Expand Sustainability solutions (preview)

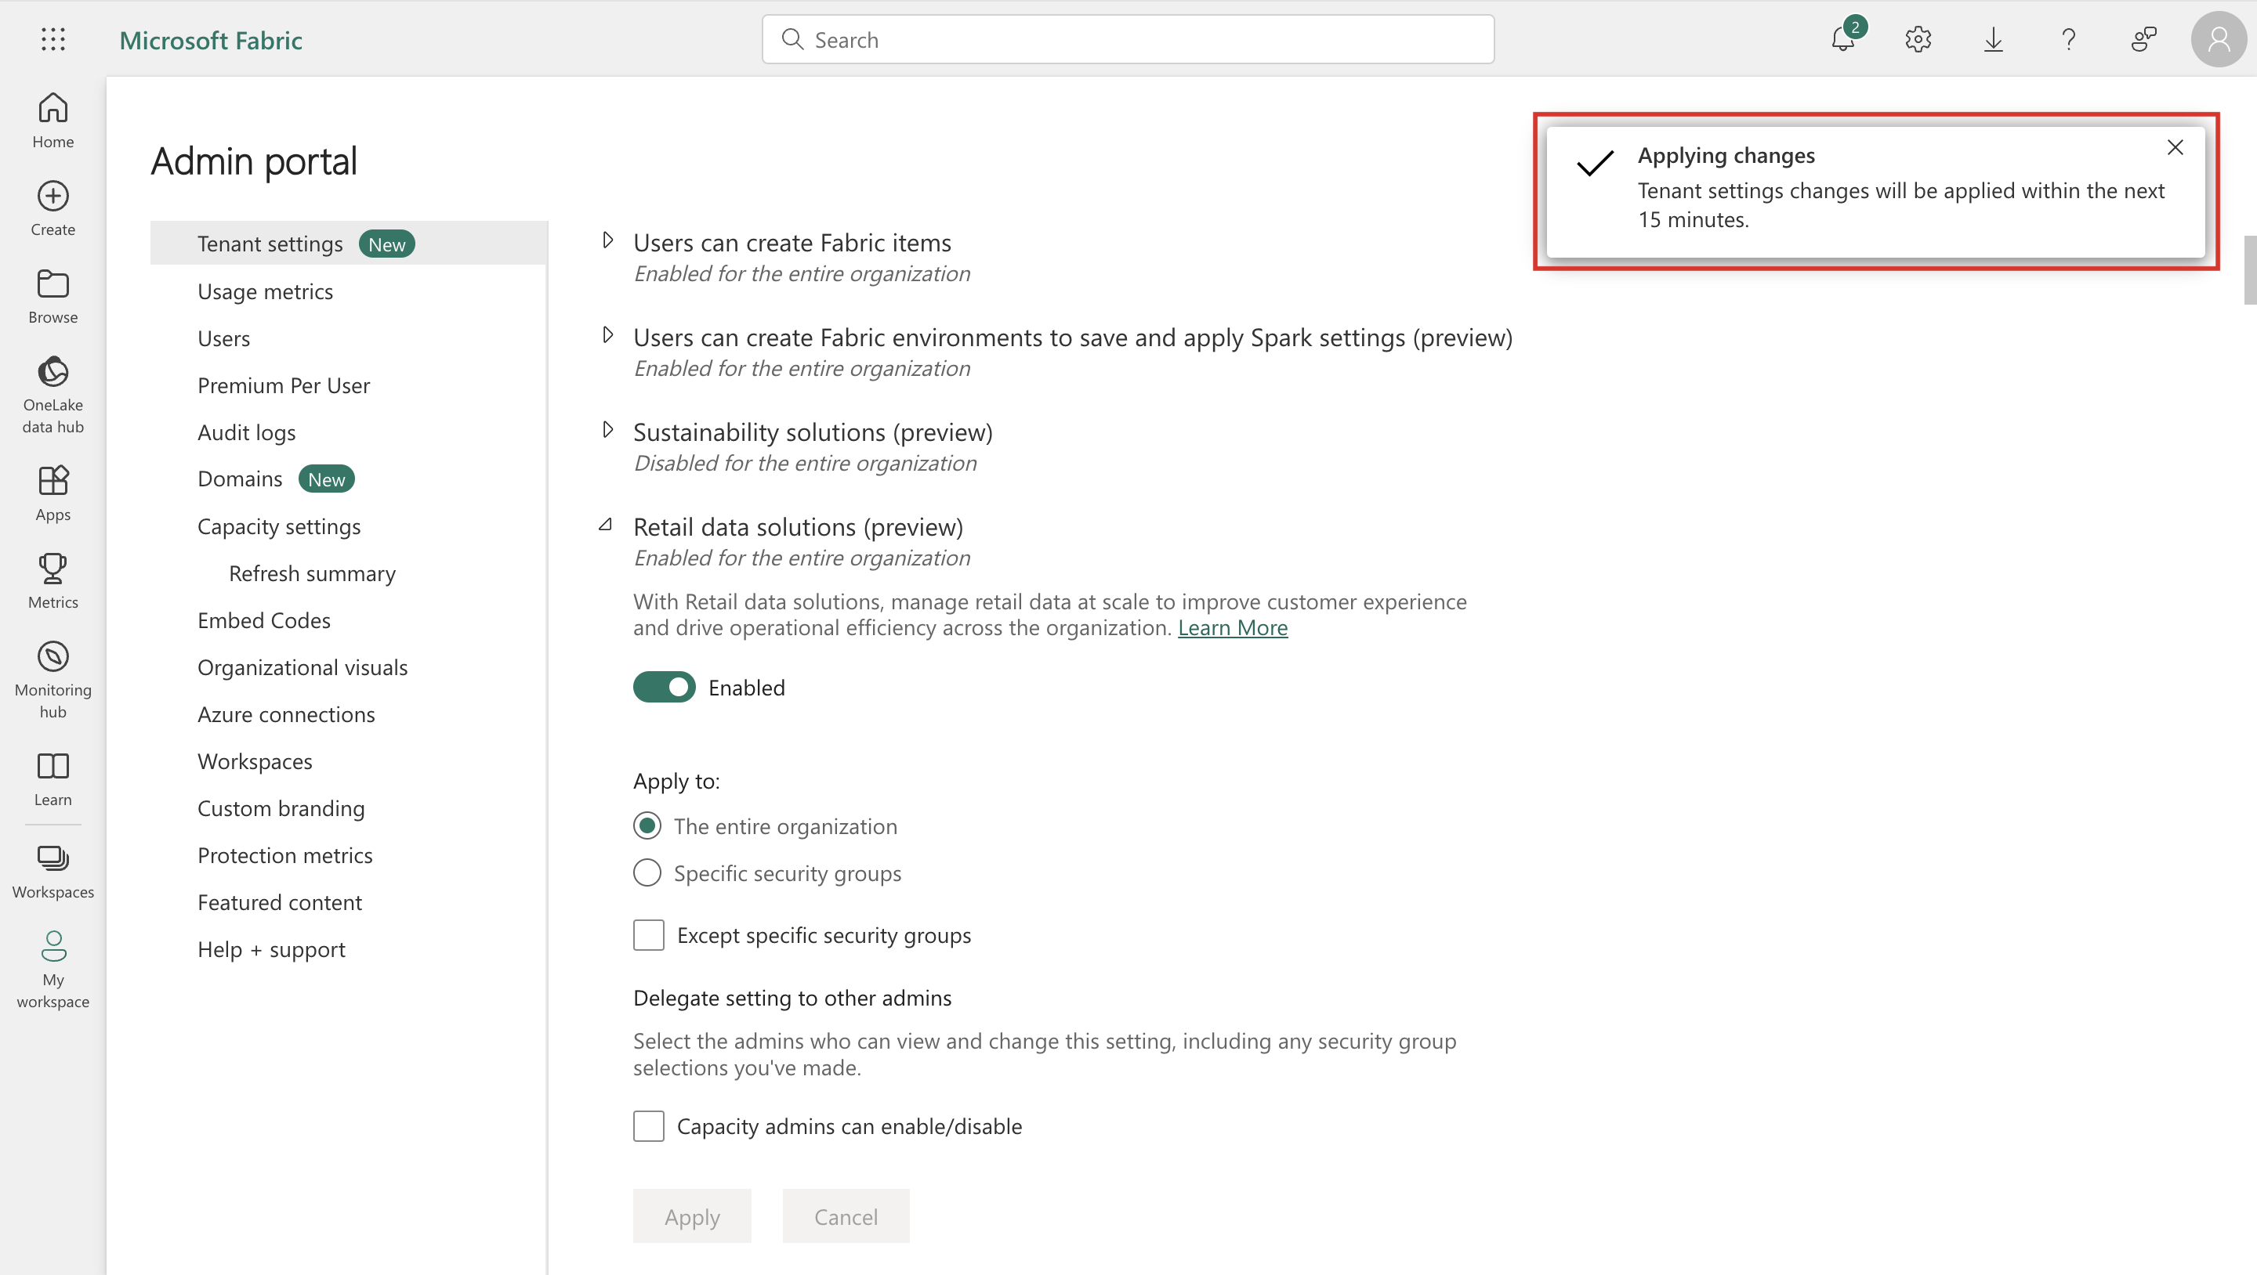(x=607, y=429)
